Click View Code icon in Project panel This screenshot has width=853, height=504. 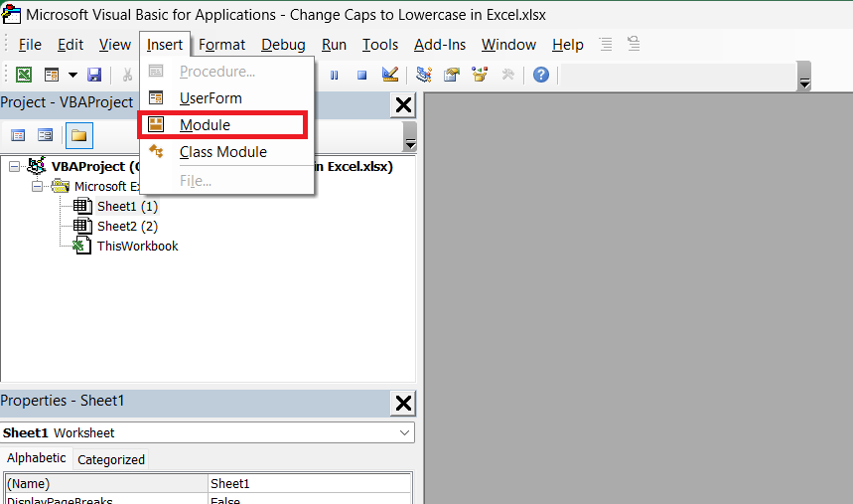(18, 135)
